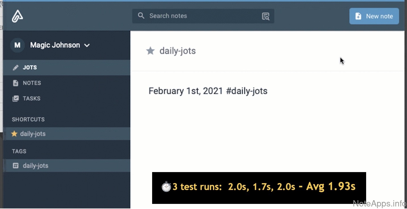Open the advanced search filter icon
Viewport: 407px width, 209px height.
click(266, 16)
